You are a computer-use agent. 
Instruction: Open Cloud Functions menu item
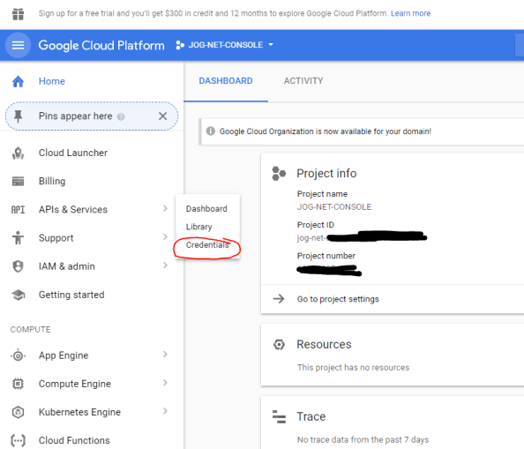point(74,440)
